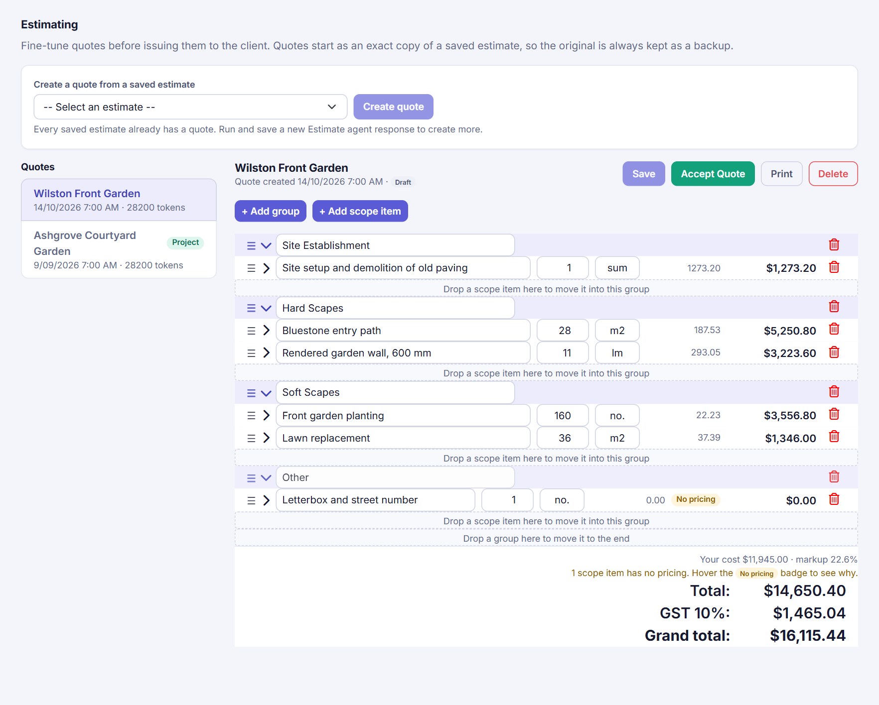Screen dimensions: 879x705
Task: Grab the drag handle for Hard Scapes group
Action: coord(251,308)
